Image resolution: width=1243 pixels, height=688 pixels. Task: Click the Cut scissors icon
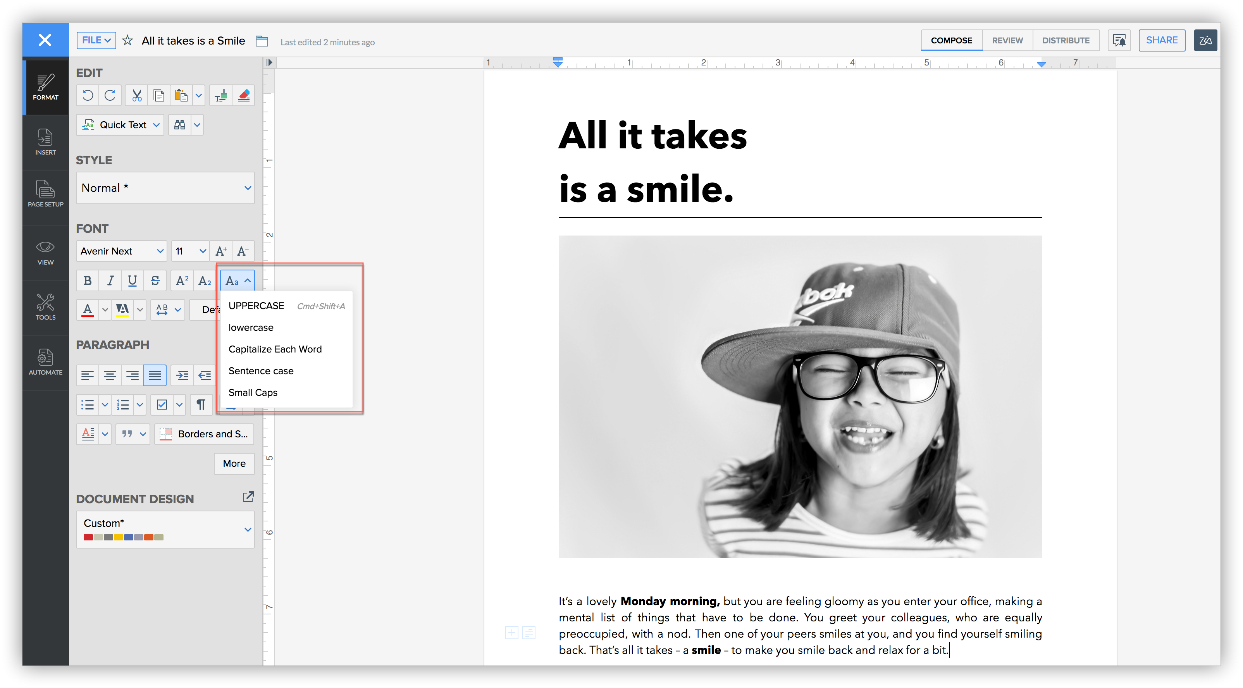pyautogui.click(x=136, y=96)
